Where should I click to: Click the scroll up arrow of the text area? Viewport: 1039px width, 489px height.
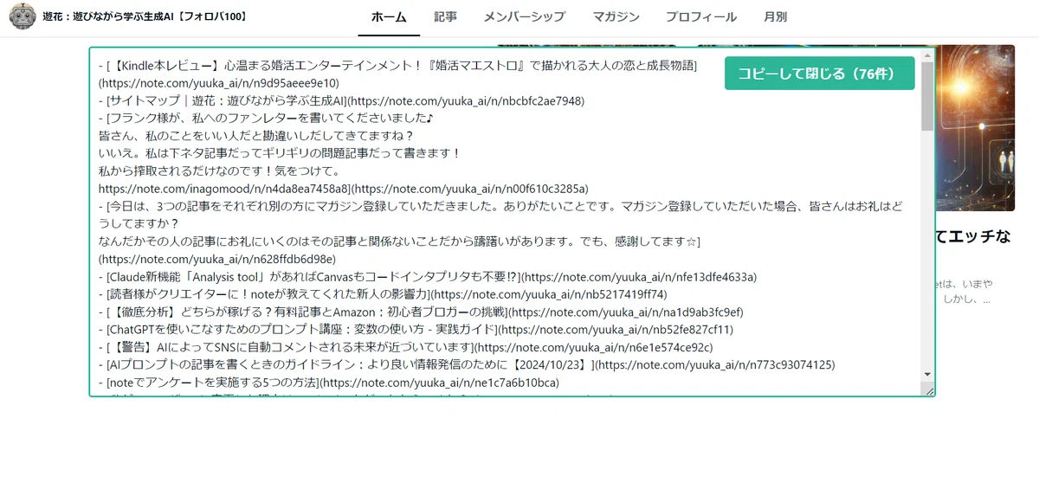[x=927, y=55]
